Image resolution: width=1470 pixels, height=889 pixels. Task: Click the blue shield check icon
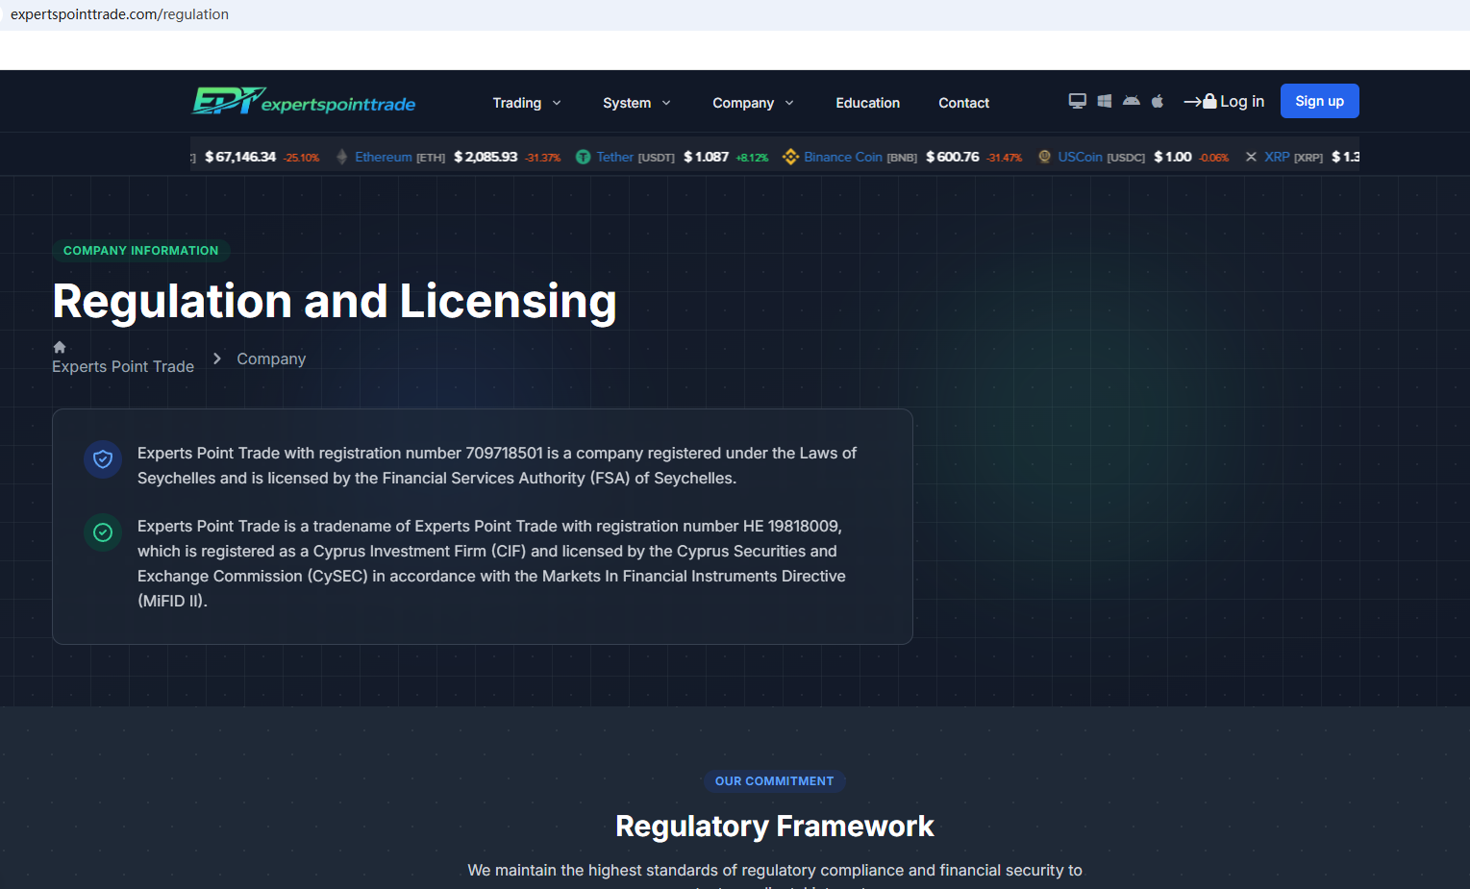(x=103, y=459)
